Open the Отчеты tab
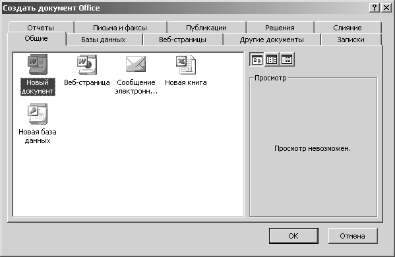This screenshot has height=257, width=395. click(x=41, y=28)
